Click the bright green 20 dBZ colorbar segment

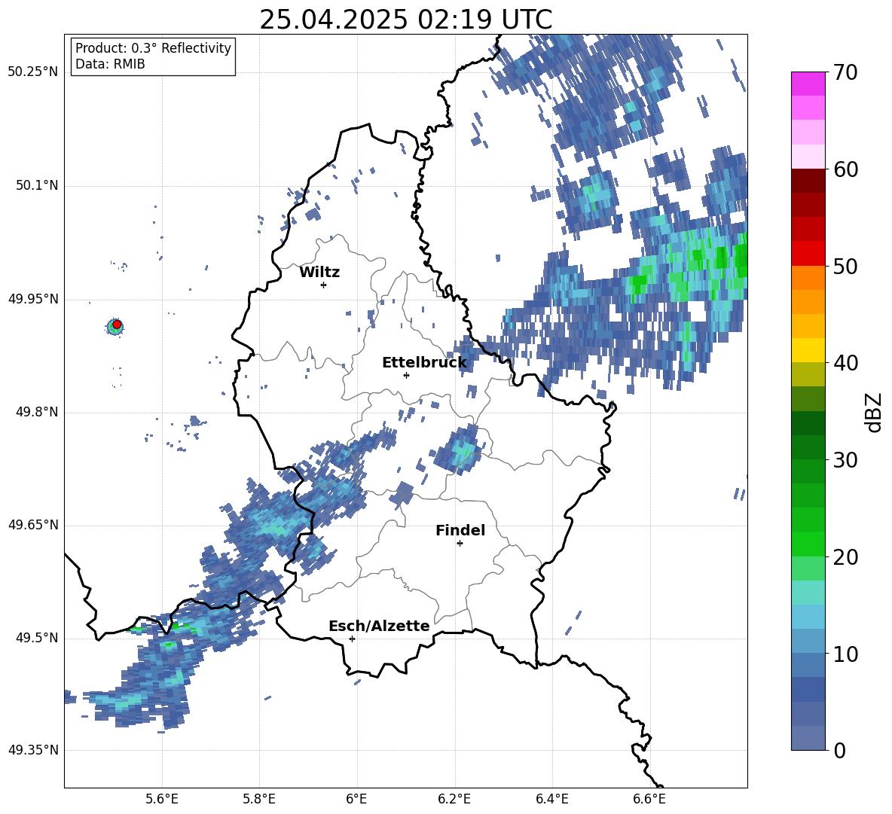[808, 544]
